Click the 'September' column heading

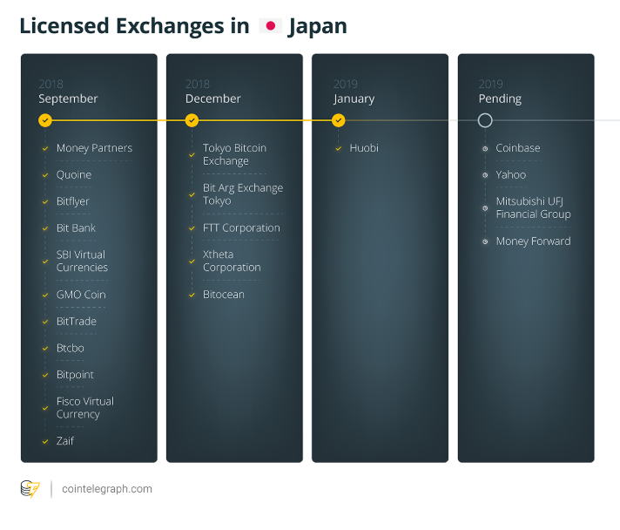tap(68, 99)
